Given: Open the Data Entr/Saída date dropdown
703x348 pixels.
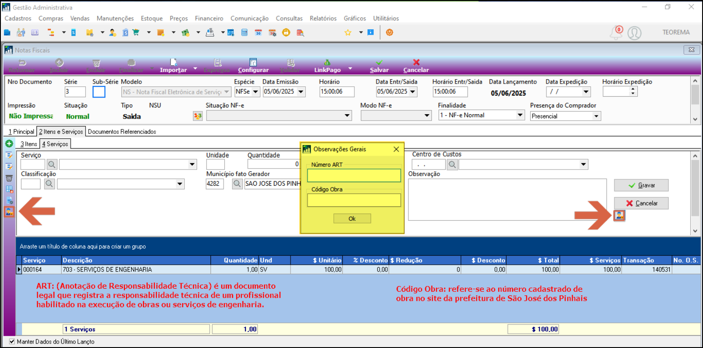Looking at the screenshot, I should point(412,92).
